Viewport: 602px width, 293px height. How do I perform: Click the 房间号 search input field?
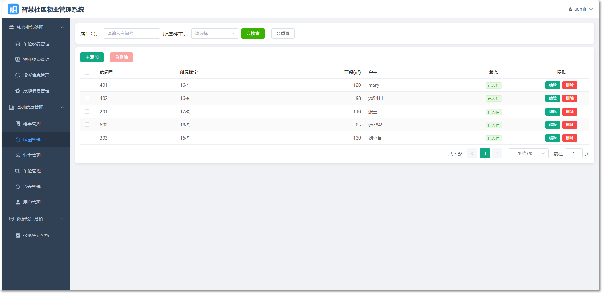coord(132,33)
